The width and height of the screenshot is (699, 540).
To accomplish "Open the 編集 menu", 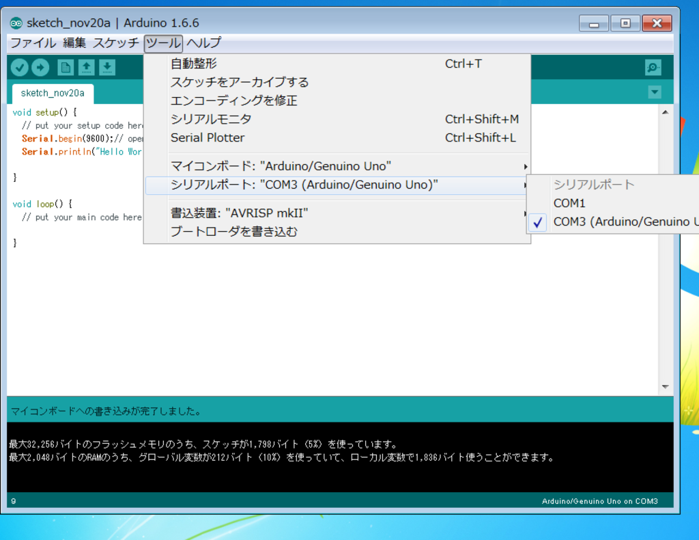I will click(74, 43).
